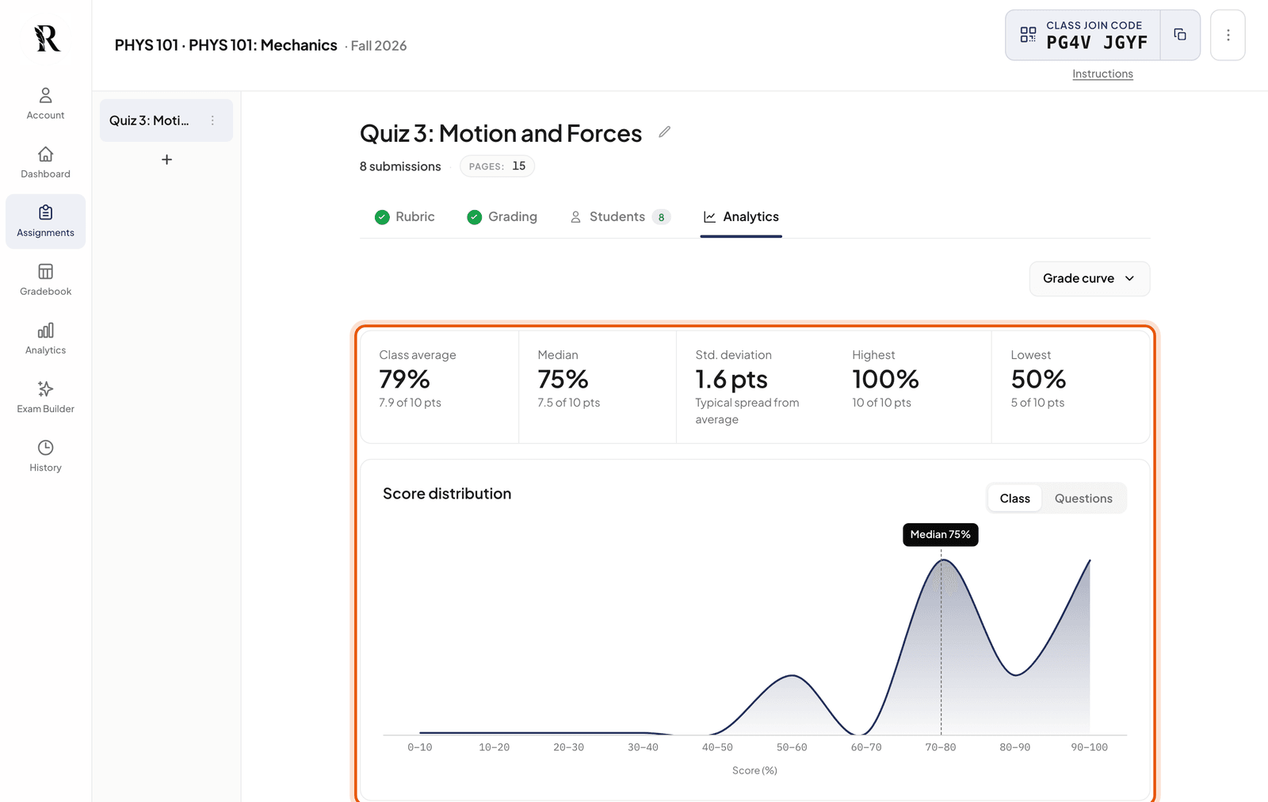Viewport: 1268px width, 802px height.
Task: Edit quiz title with pencil icon
Action: point(665,132)
